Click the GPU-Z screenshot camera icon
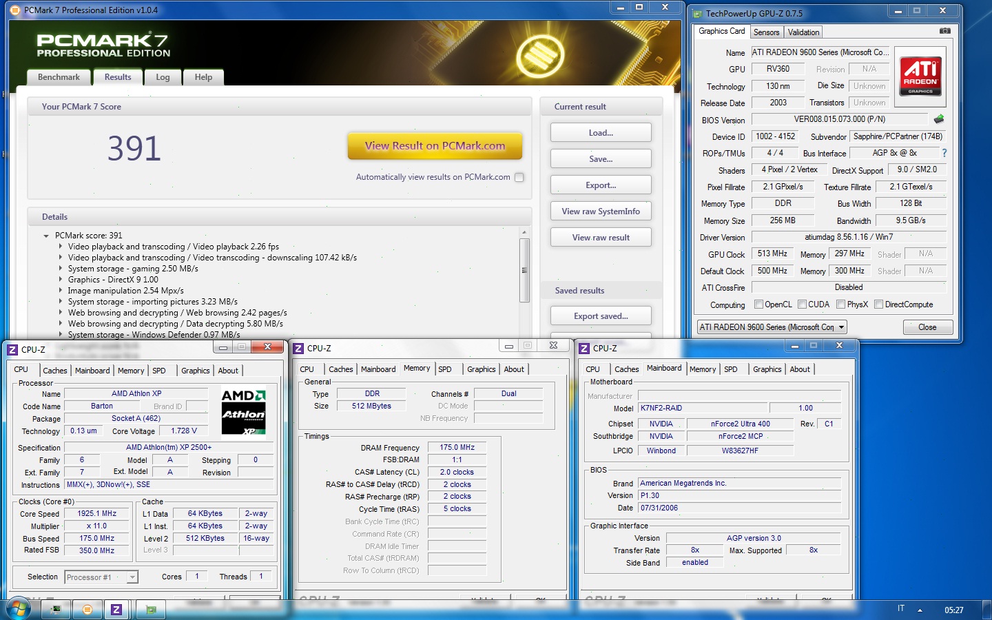This screenshot has height=620, width=992. pyautogui.click(x=944, y=31)
